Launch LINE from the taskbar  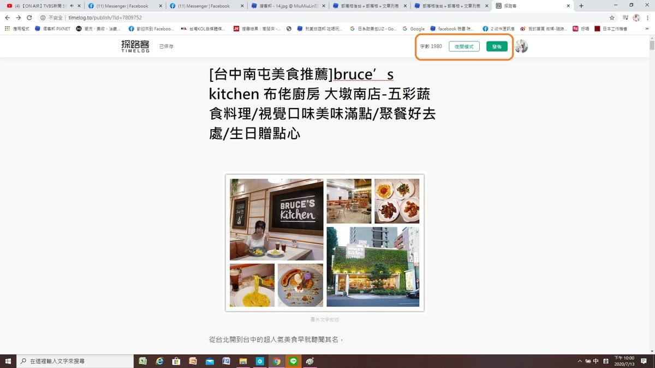coord(294,361)
